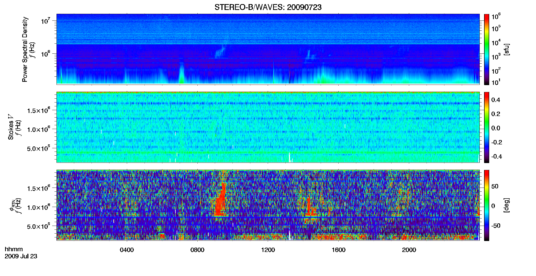The image size is (536, 276).
Task: Click the Stokes V spectrogram panel
Action: [x=268, y=127]
